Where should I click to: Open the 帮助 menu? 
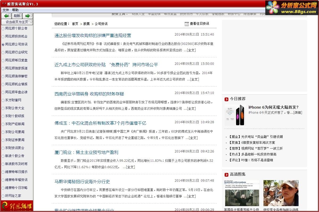(x=15, y=10)
